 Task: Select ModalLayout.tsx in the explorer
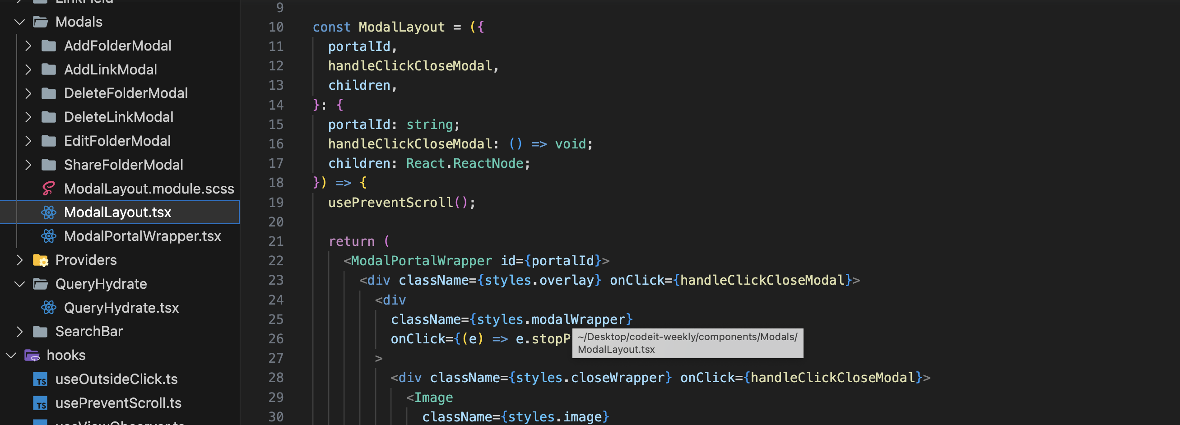coord(118,212)
